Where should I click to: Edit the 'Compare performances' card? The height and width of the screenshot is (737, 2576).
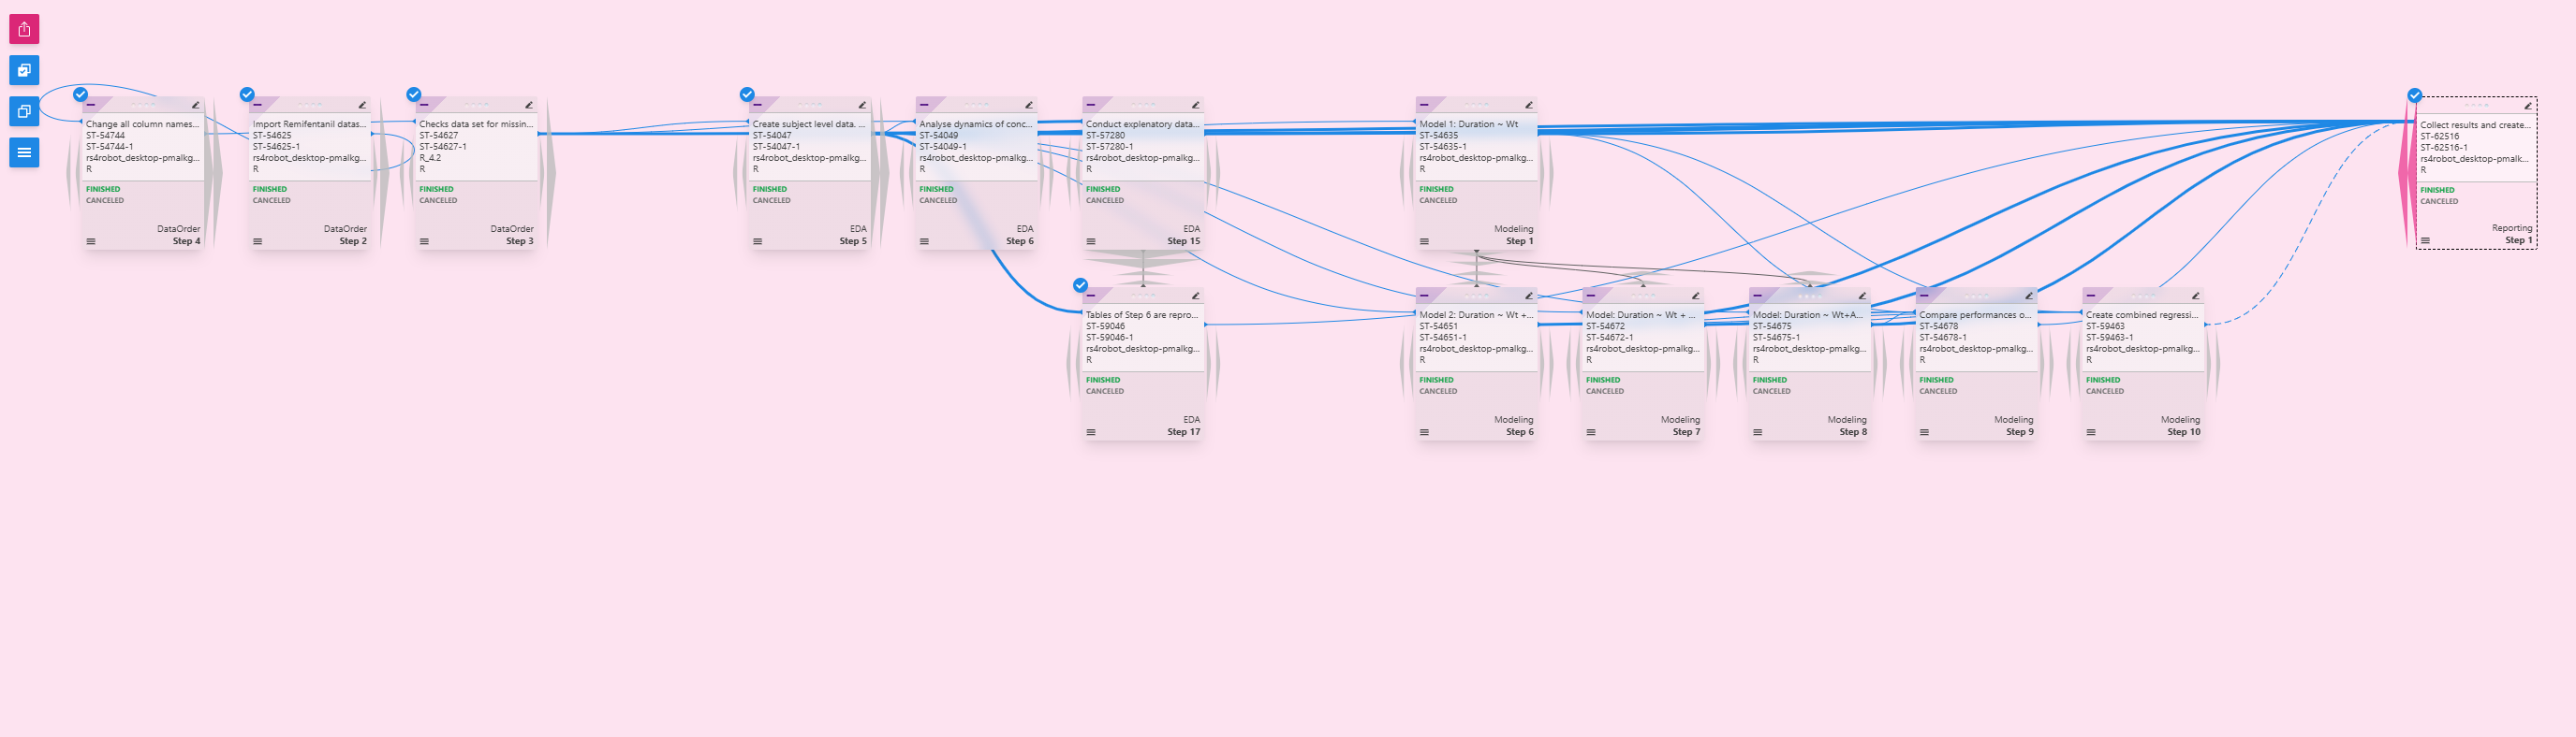(x=2028, y=296)
